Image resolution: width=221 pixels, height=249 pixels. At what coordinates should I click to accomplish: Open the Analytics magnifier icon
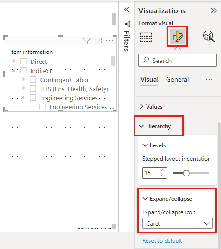[209, 36]
